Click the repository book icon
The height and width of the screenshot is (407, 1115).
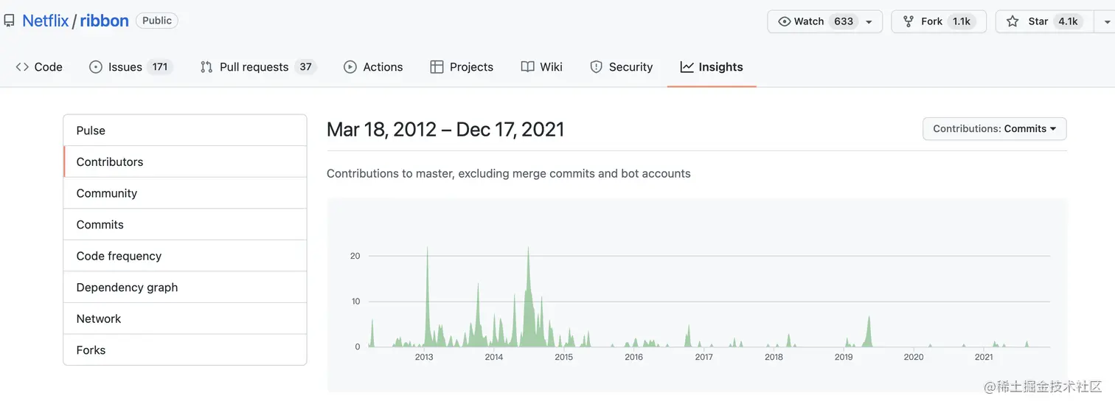coord(9,21)
